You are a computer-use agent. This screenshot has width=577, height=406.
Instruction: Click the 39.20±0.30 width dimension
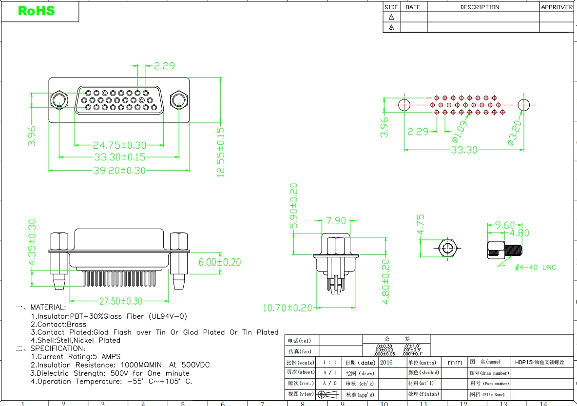click(x=119, y=171)
